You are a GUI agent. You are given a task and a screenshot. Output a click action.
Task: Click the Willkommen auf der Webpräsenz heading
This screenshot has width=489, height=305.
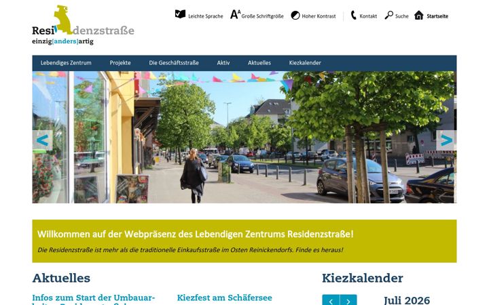click(196, 234)
